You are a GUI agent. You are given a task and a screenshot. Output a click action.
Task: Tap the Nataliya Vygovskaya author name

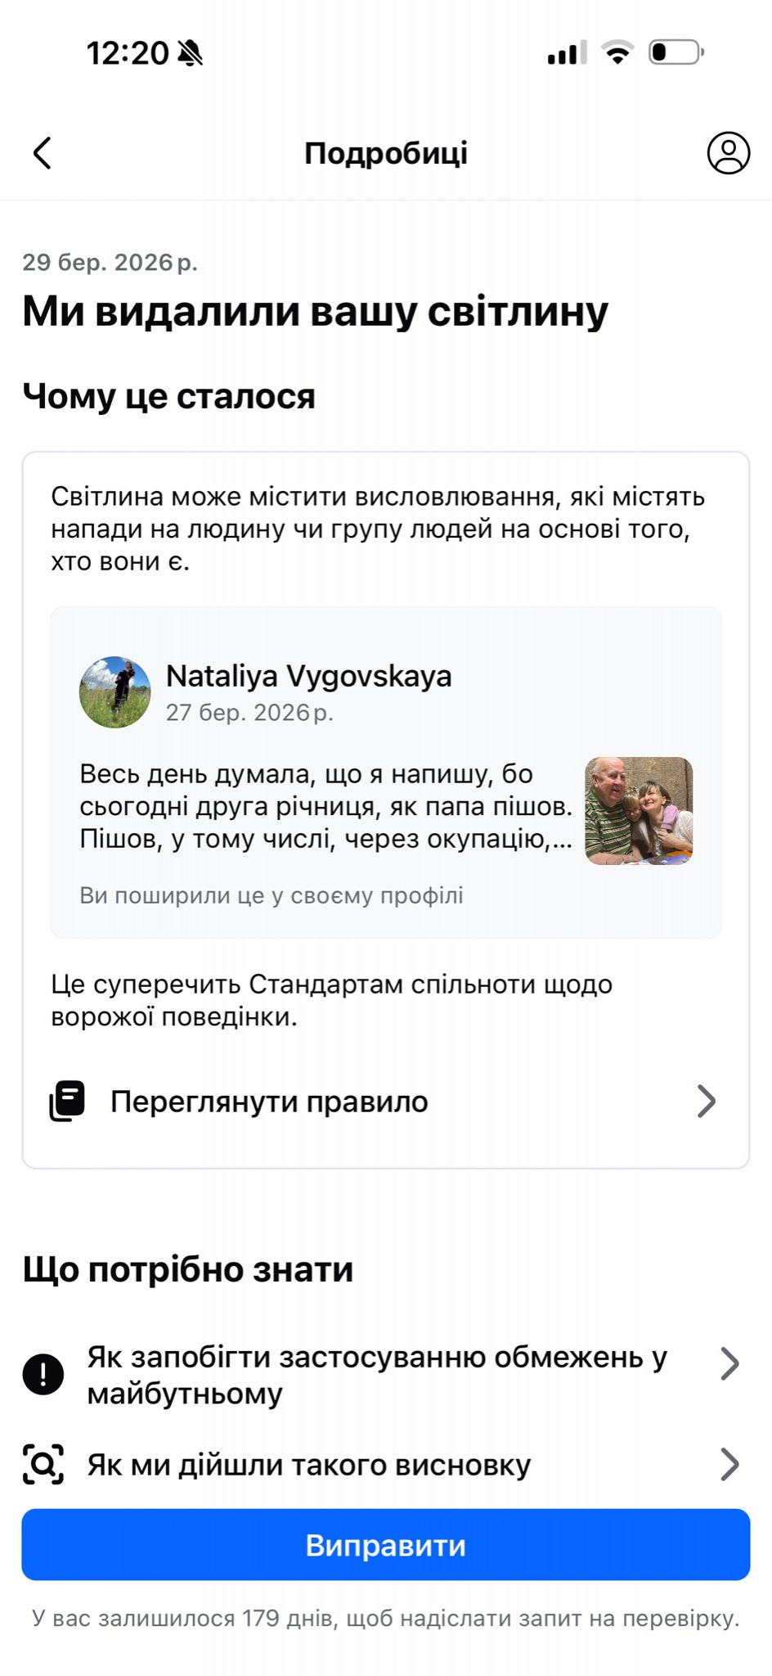[308, 677]
